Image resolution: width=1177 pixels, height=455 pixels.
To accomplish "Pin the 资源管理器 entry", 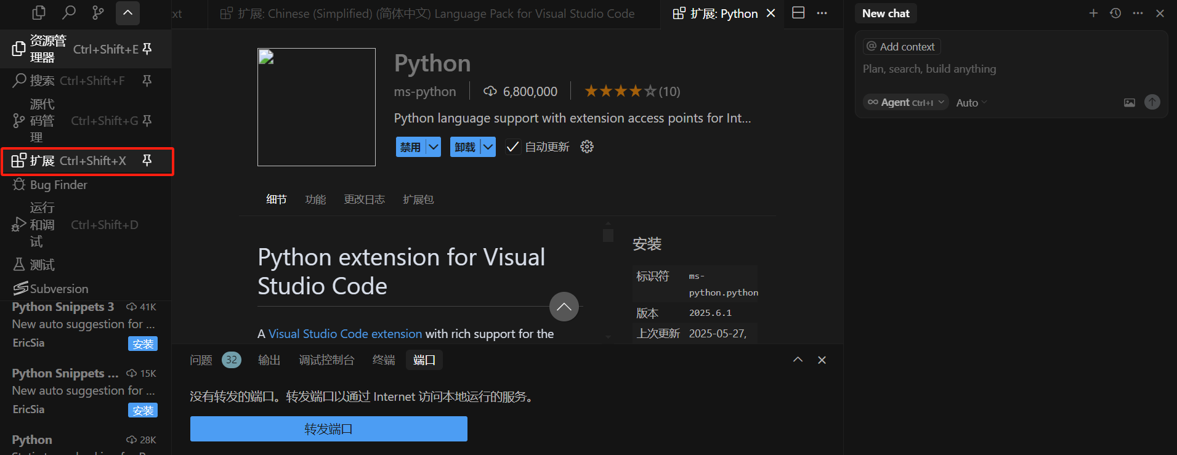I will pyautogui.click(x=147, y=49).
